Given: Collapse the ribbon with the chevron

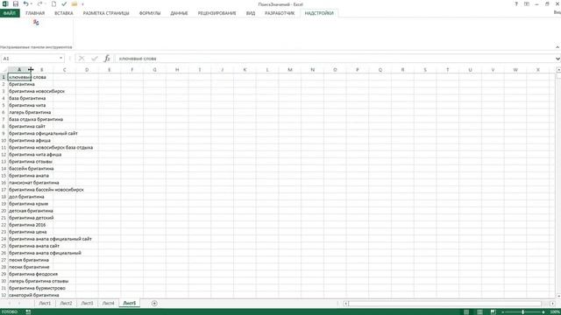Looking at the screenshot, I should click(x=557, y=46).
